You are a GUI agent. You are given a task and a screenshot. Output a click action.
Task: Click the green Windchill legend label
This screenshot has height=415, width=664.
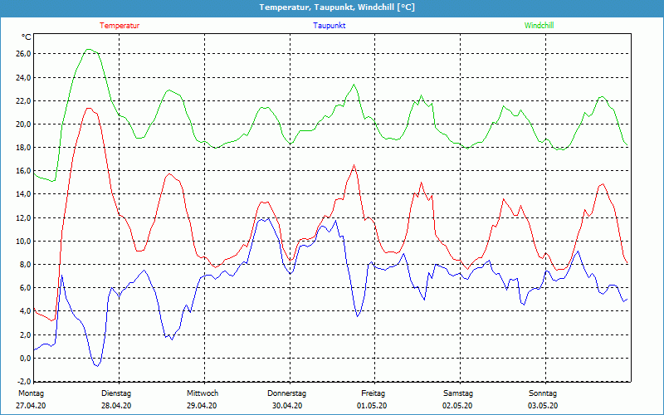tap(539, 26)
